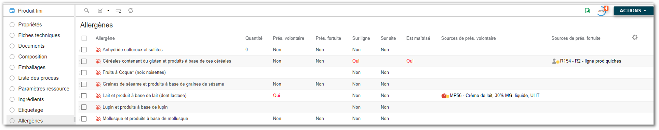Open the ACTIONS dropdown button
The image size is (659, 130).
click(x=633, y=11)
